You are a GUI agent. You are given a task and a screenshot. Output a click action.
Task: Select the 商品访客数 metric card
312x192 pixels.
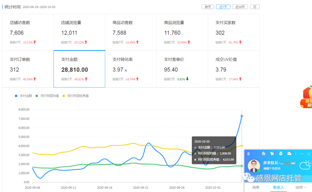131,32
